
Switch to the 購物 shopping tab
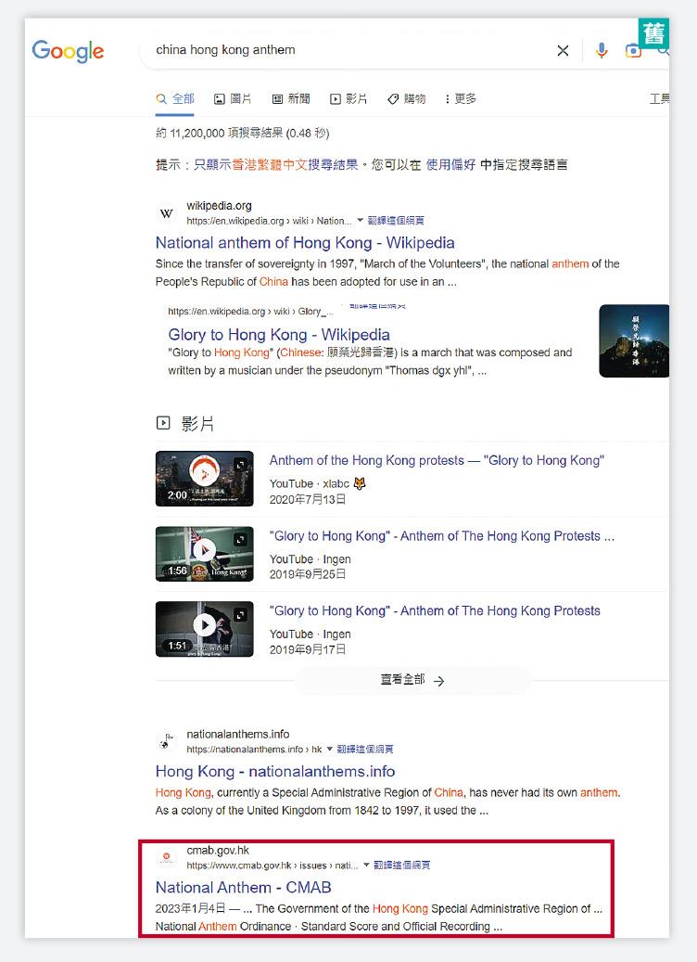(x=407, y=98)
